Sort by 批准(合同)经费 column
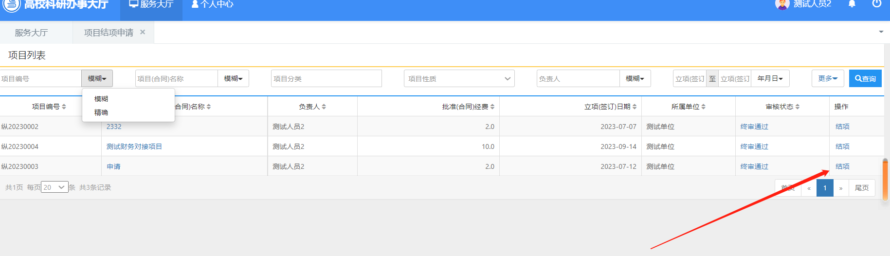The image size is (890, 256). click(x=492, y=107)
